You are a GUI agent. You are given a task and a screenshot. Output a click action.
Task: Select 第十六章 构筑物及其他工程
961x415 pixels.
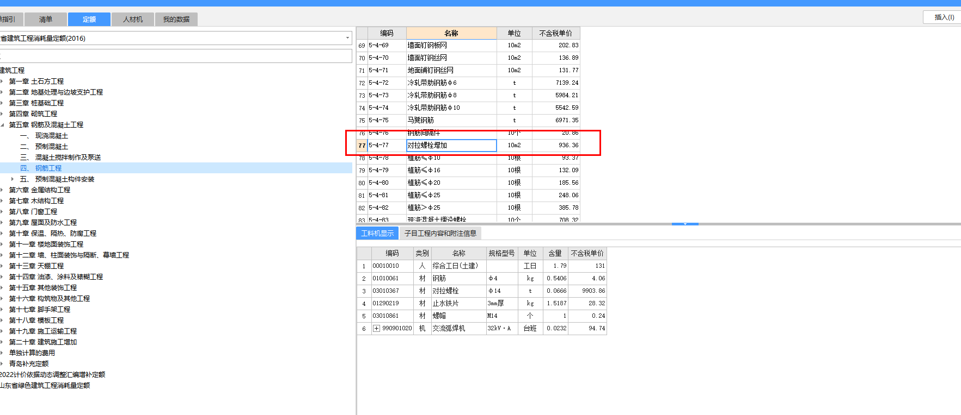point(50,299)
